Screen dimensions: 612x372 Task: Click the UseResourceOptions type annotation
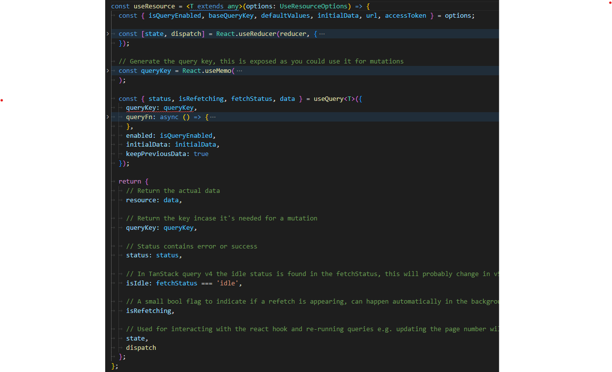click(x=313, y=6)
